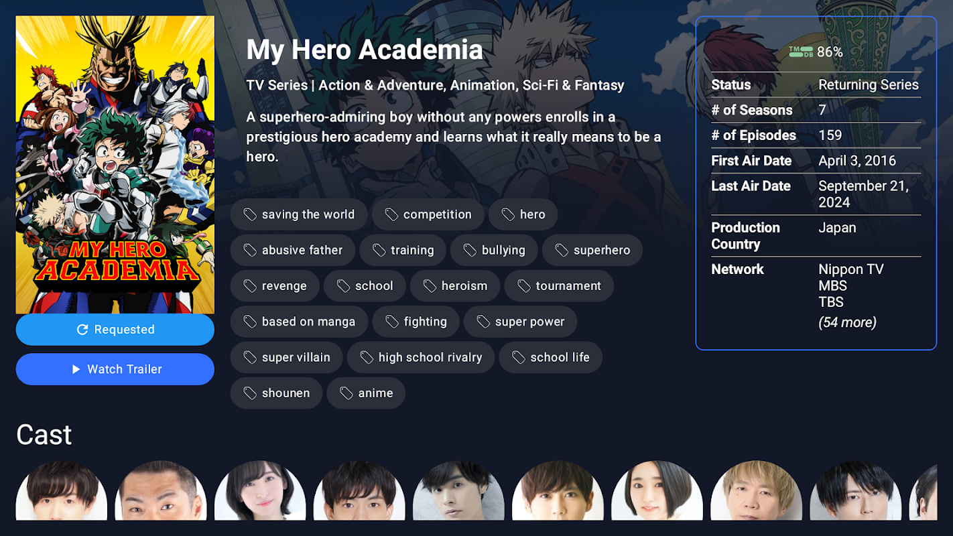Click the tag icon beside 'competition'
This screenshot has width=953, height=536.
tap(391, 214)
